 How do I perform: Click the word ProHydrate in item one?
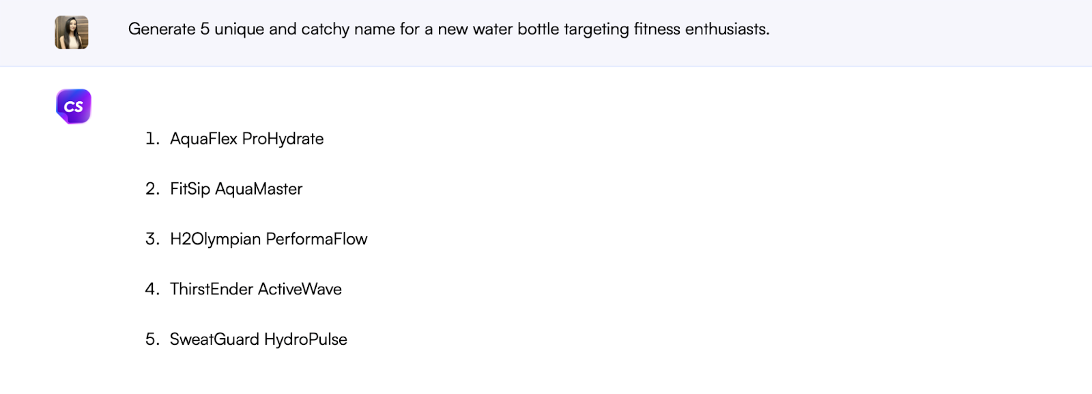point(284,139)
